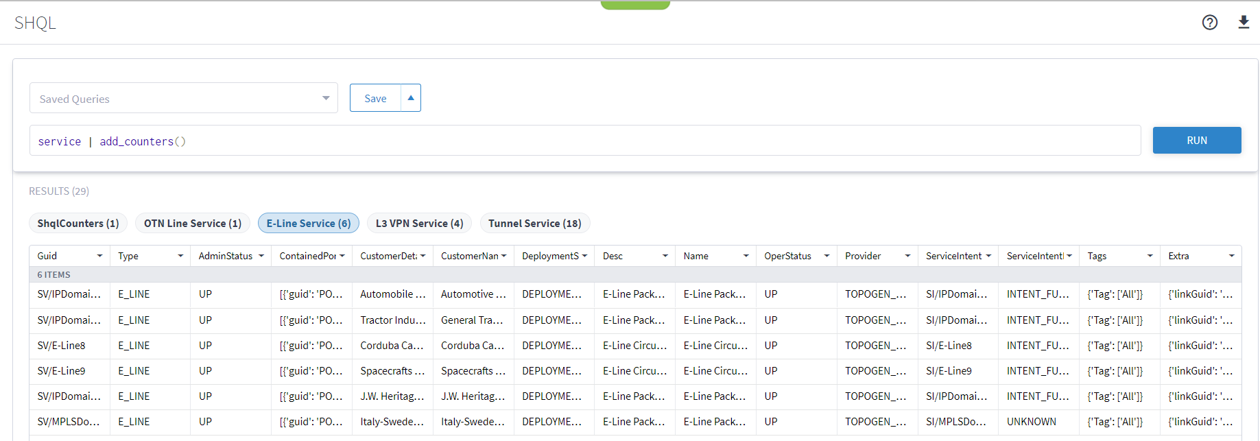Open the DeploymentS column filter arrow
The width and height of the screenshot is (1260, 441).
(585, 256)
